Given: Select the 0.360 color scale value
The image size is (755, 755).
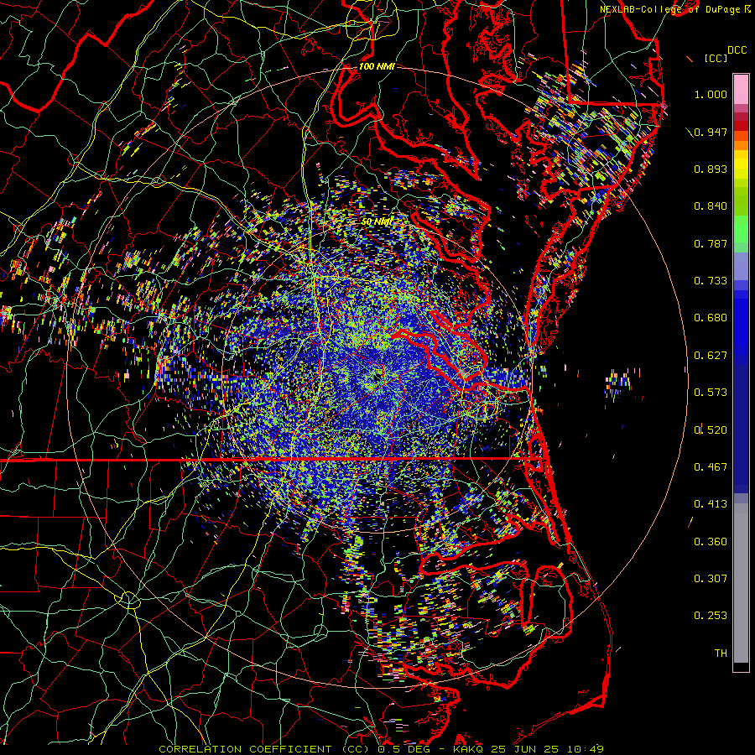Looking at the screenshot, I should pos(711,542).
